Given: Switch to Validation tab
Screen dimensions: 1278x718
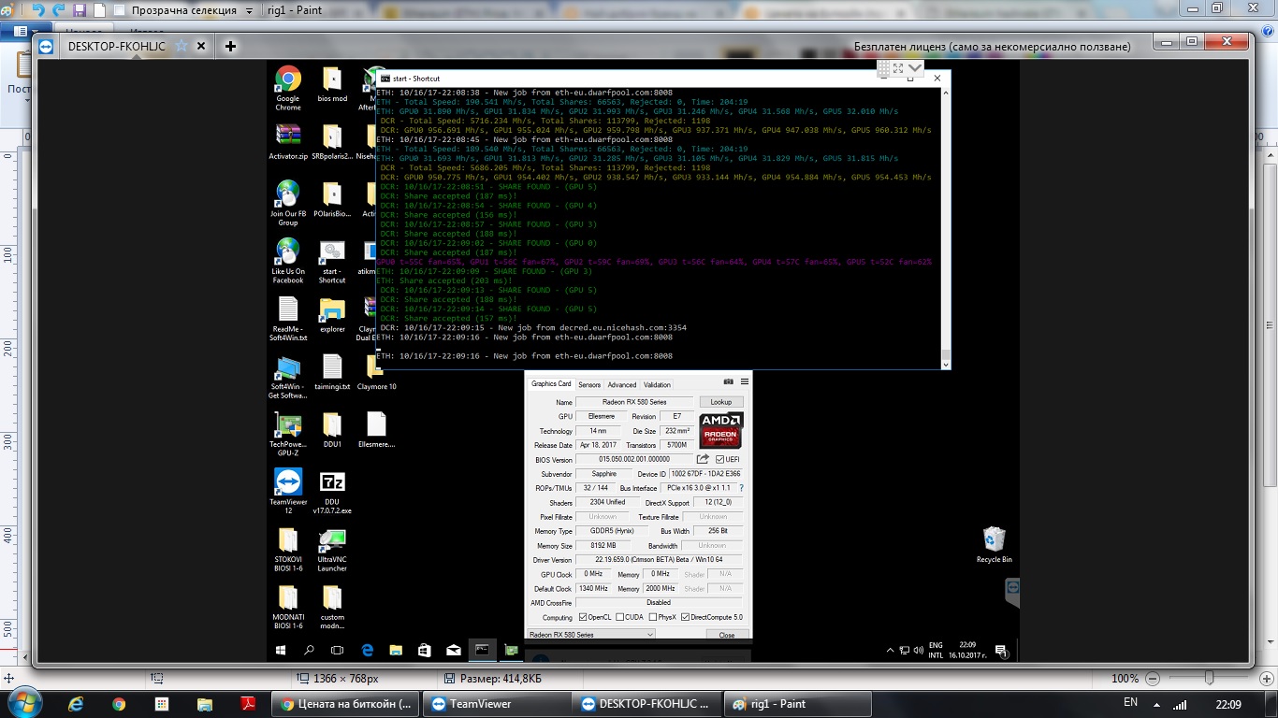Looking at the screenshot, I should pyautogui.click(x=657, y=384).
